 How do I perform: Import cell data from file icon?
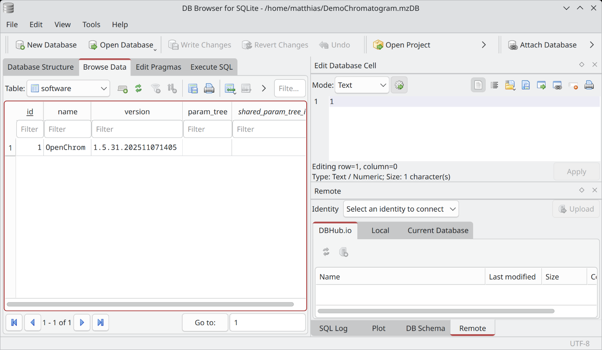tap(510, 85)
